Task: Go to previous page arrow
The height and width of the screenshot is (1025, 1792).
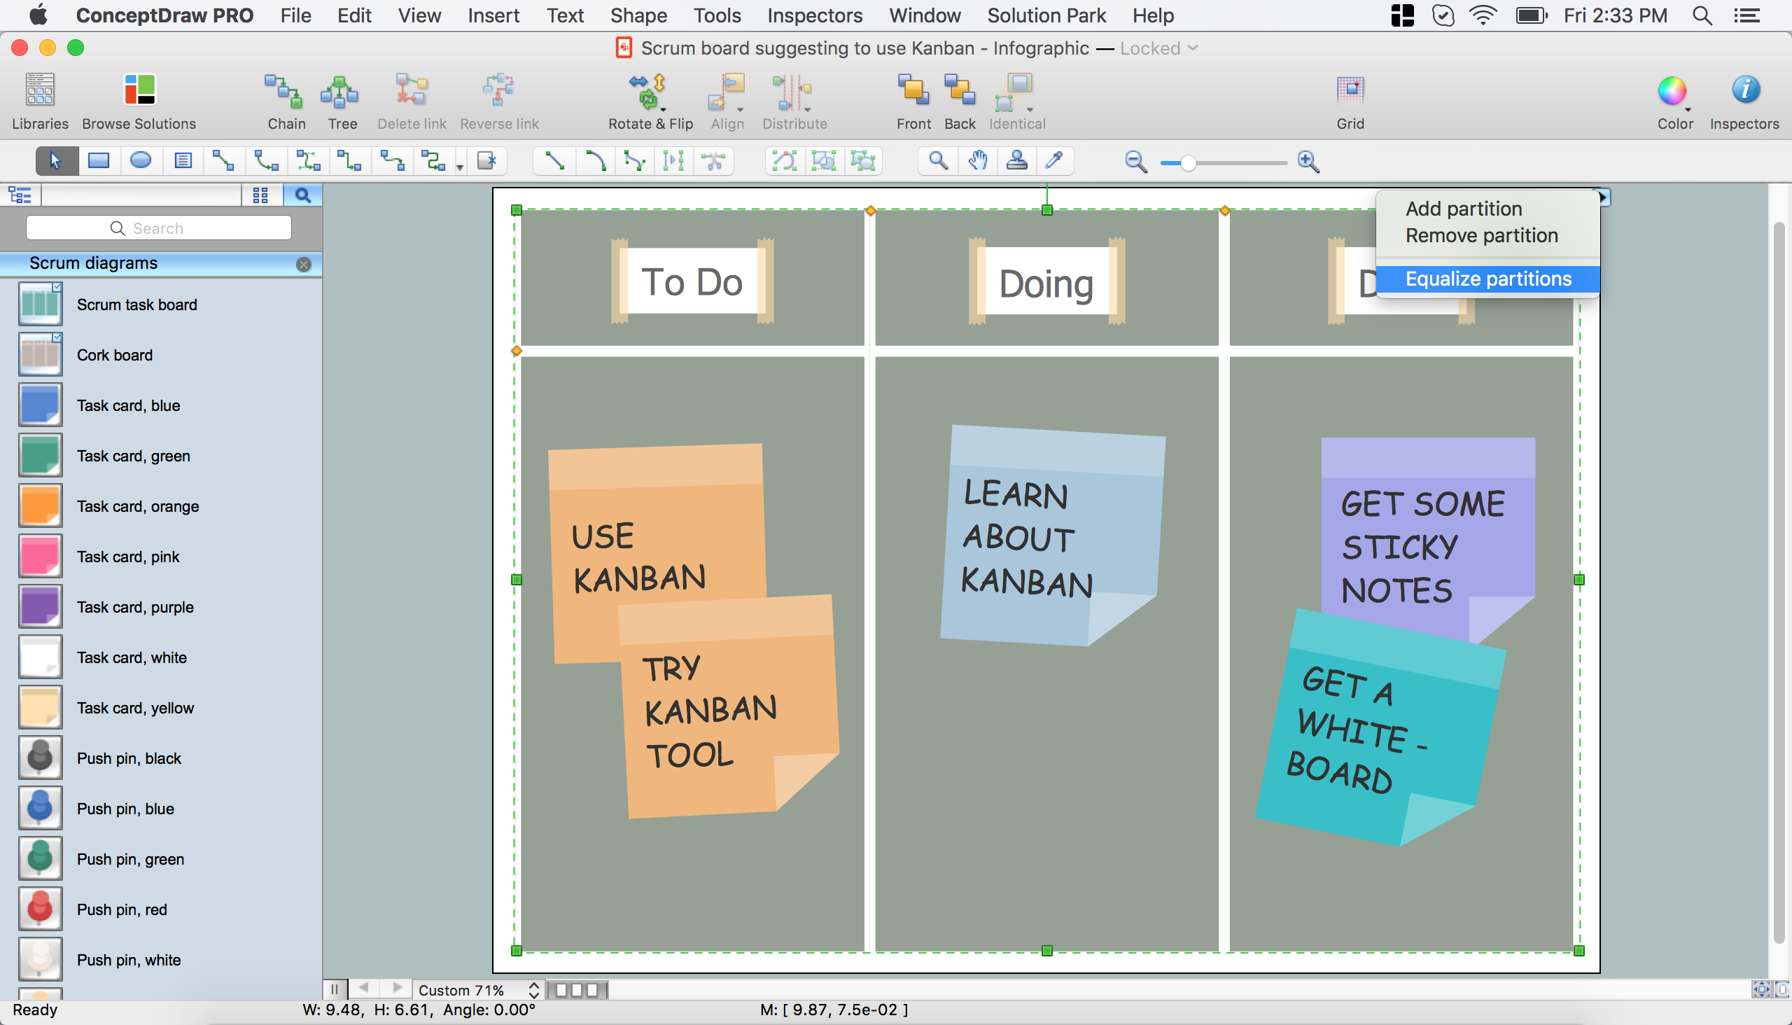Action: 363,988
